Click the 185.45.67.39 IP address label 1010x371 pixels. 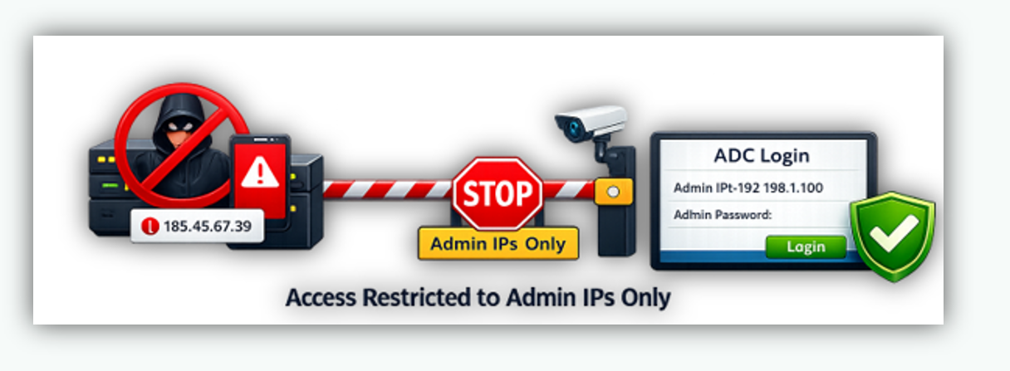[197, 225]
